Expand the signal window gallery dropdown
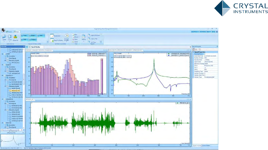Image resolution: width=268 pixels, height=150 pixels. coord(47,42)
